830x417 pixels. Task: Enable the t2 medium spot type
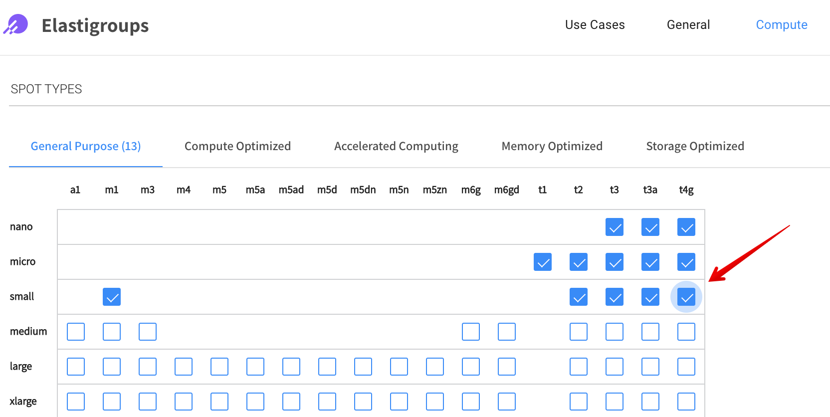(x=579, y=332)
